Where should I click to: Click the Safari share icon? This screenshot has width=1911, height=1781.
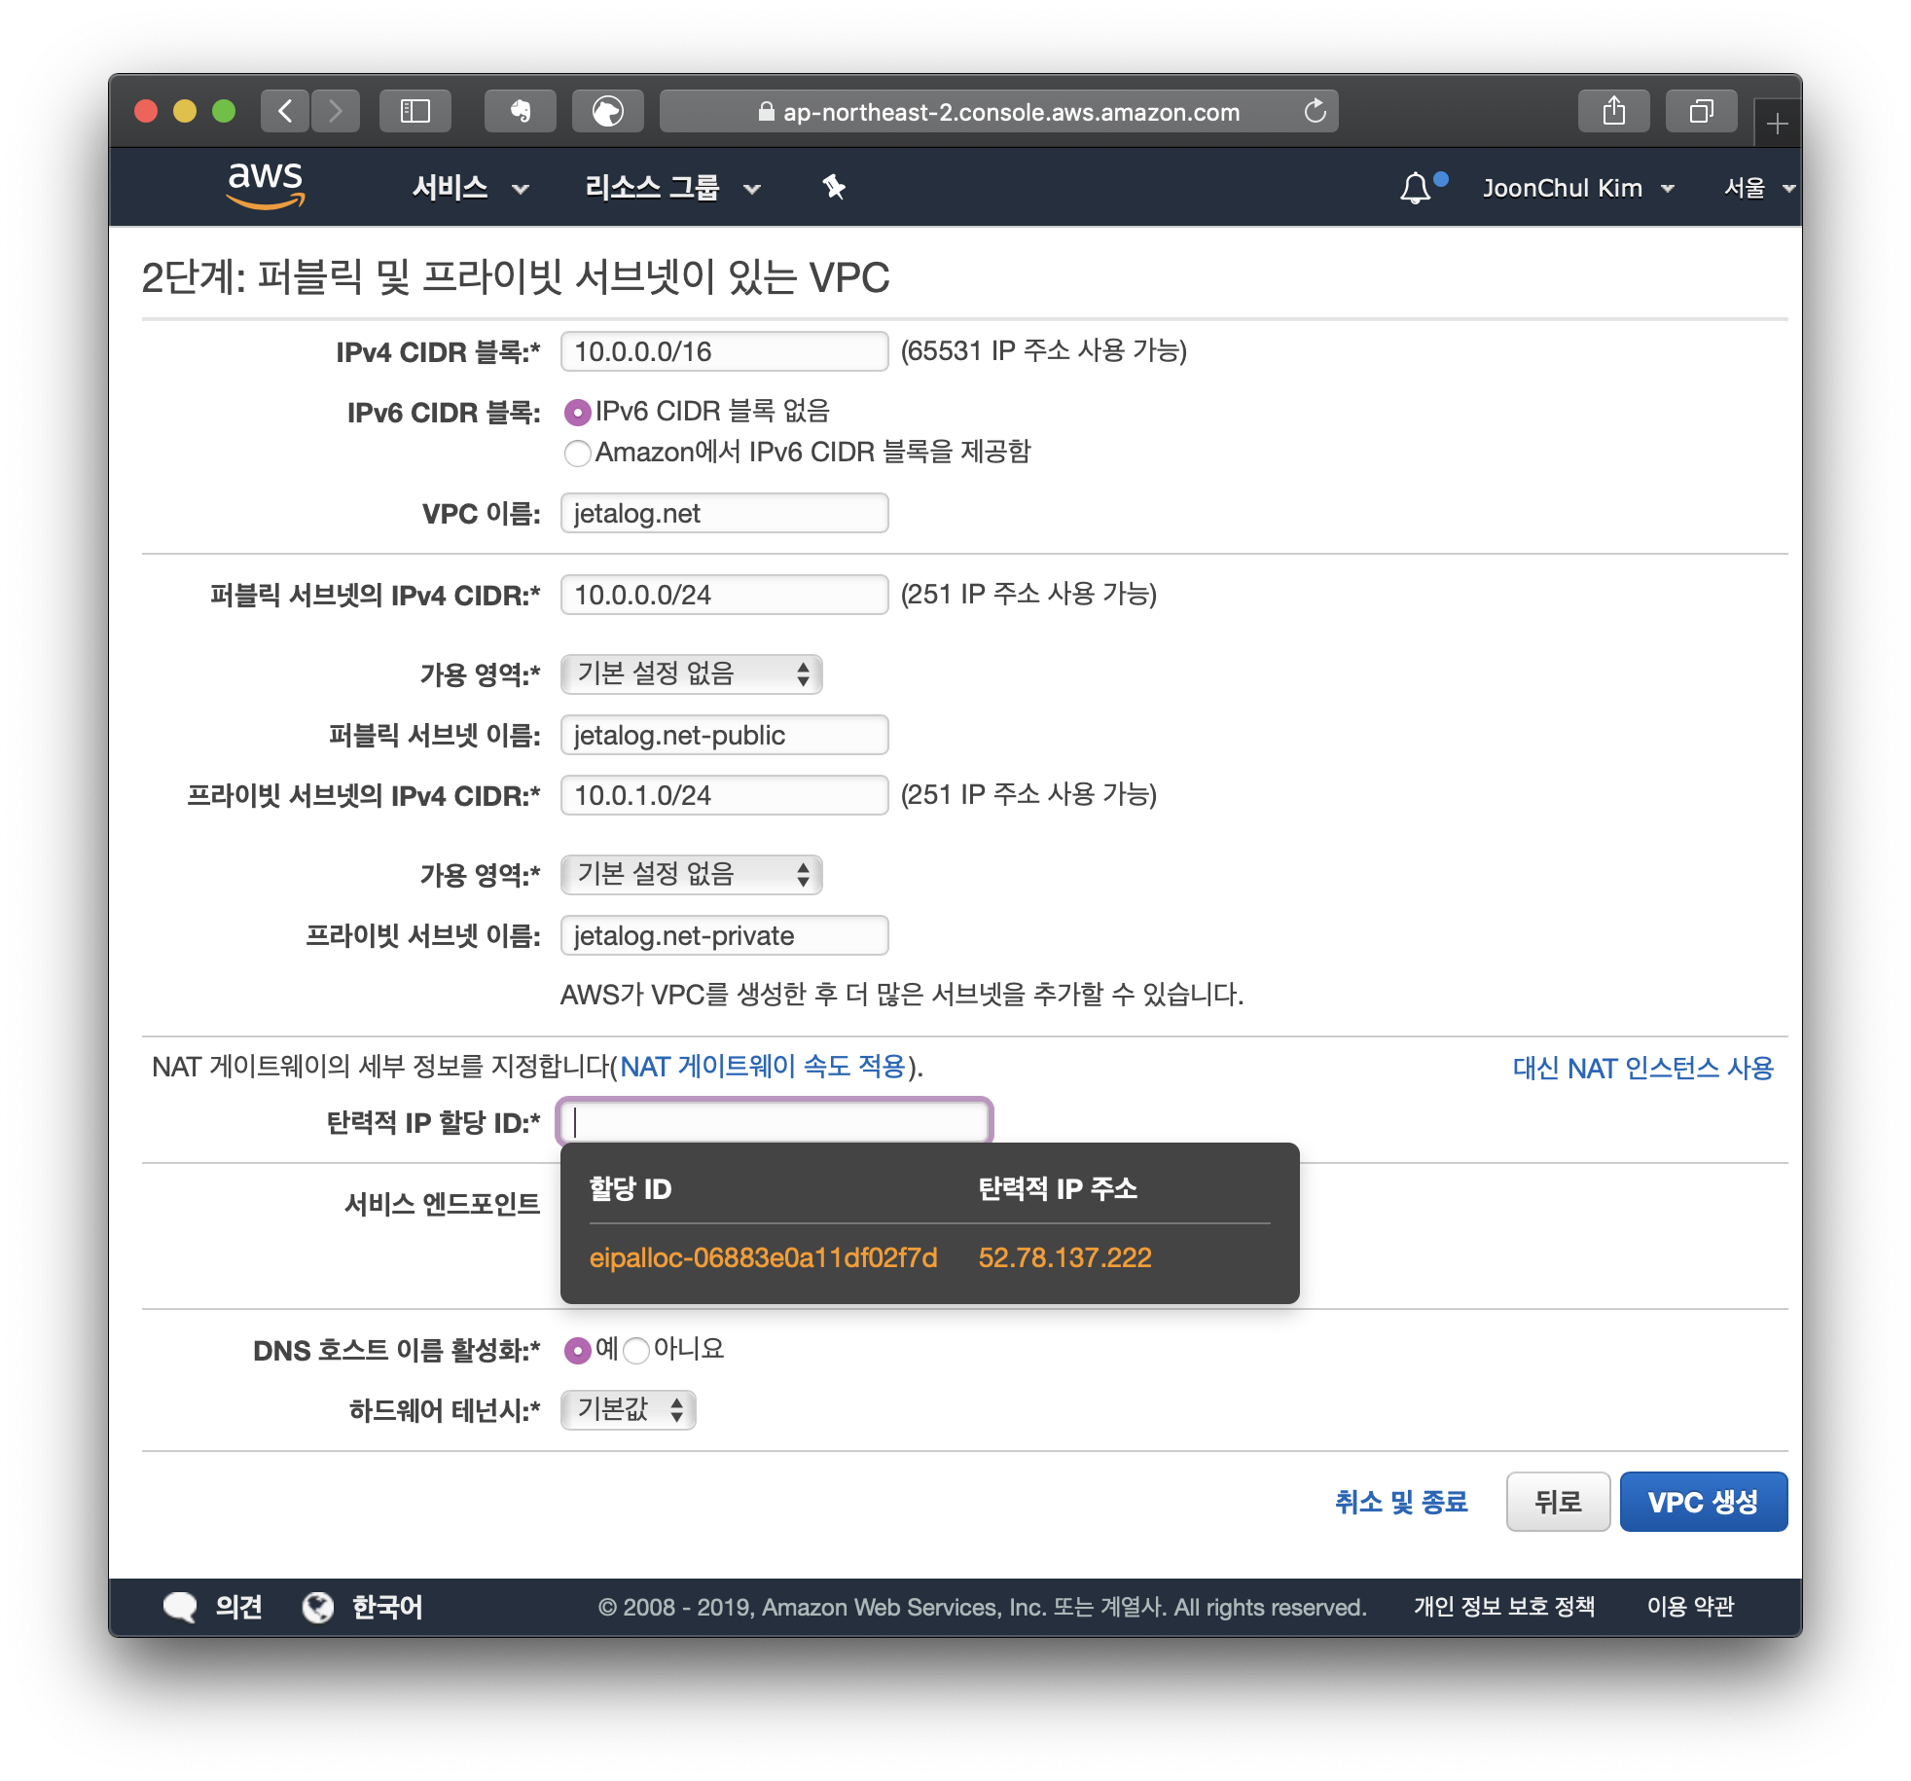1613,111
